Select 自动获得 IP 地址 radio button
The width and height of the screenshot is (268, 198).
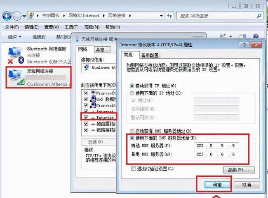click(132, 86)
